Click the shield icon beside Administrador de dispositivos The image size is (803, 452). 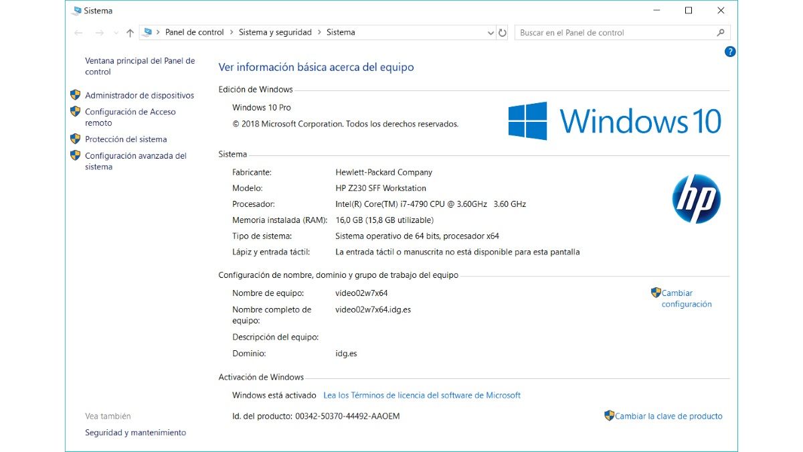pyautogui.click(x=75, y=95)
